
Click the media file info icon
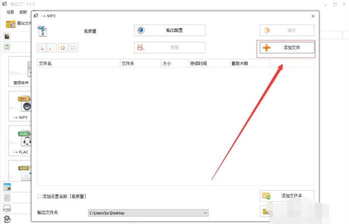[74, 48]
